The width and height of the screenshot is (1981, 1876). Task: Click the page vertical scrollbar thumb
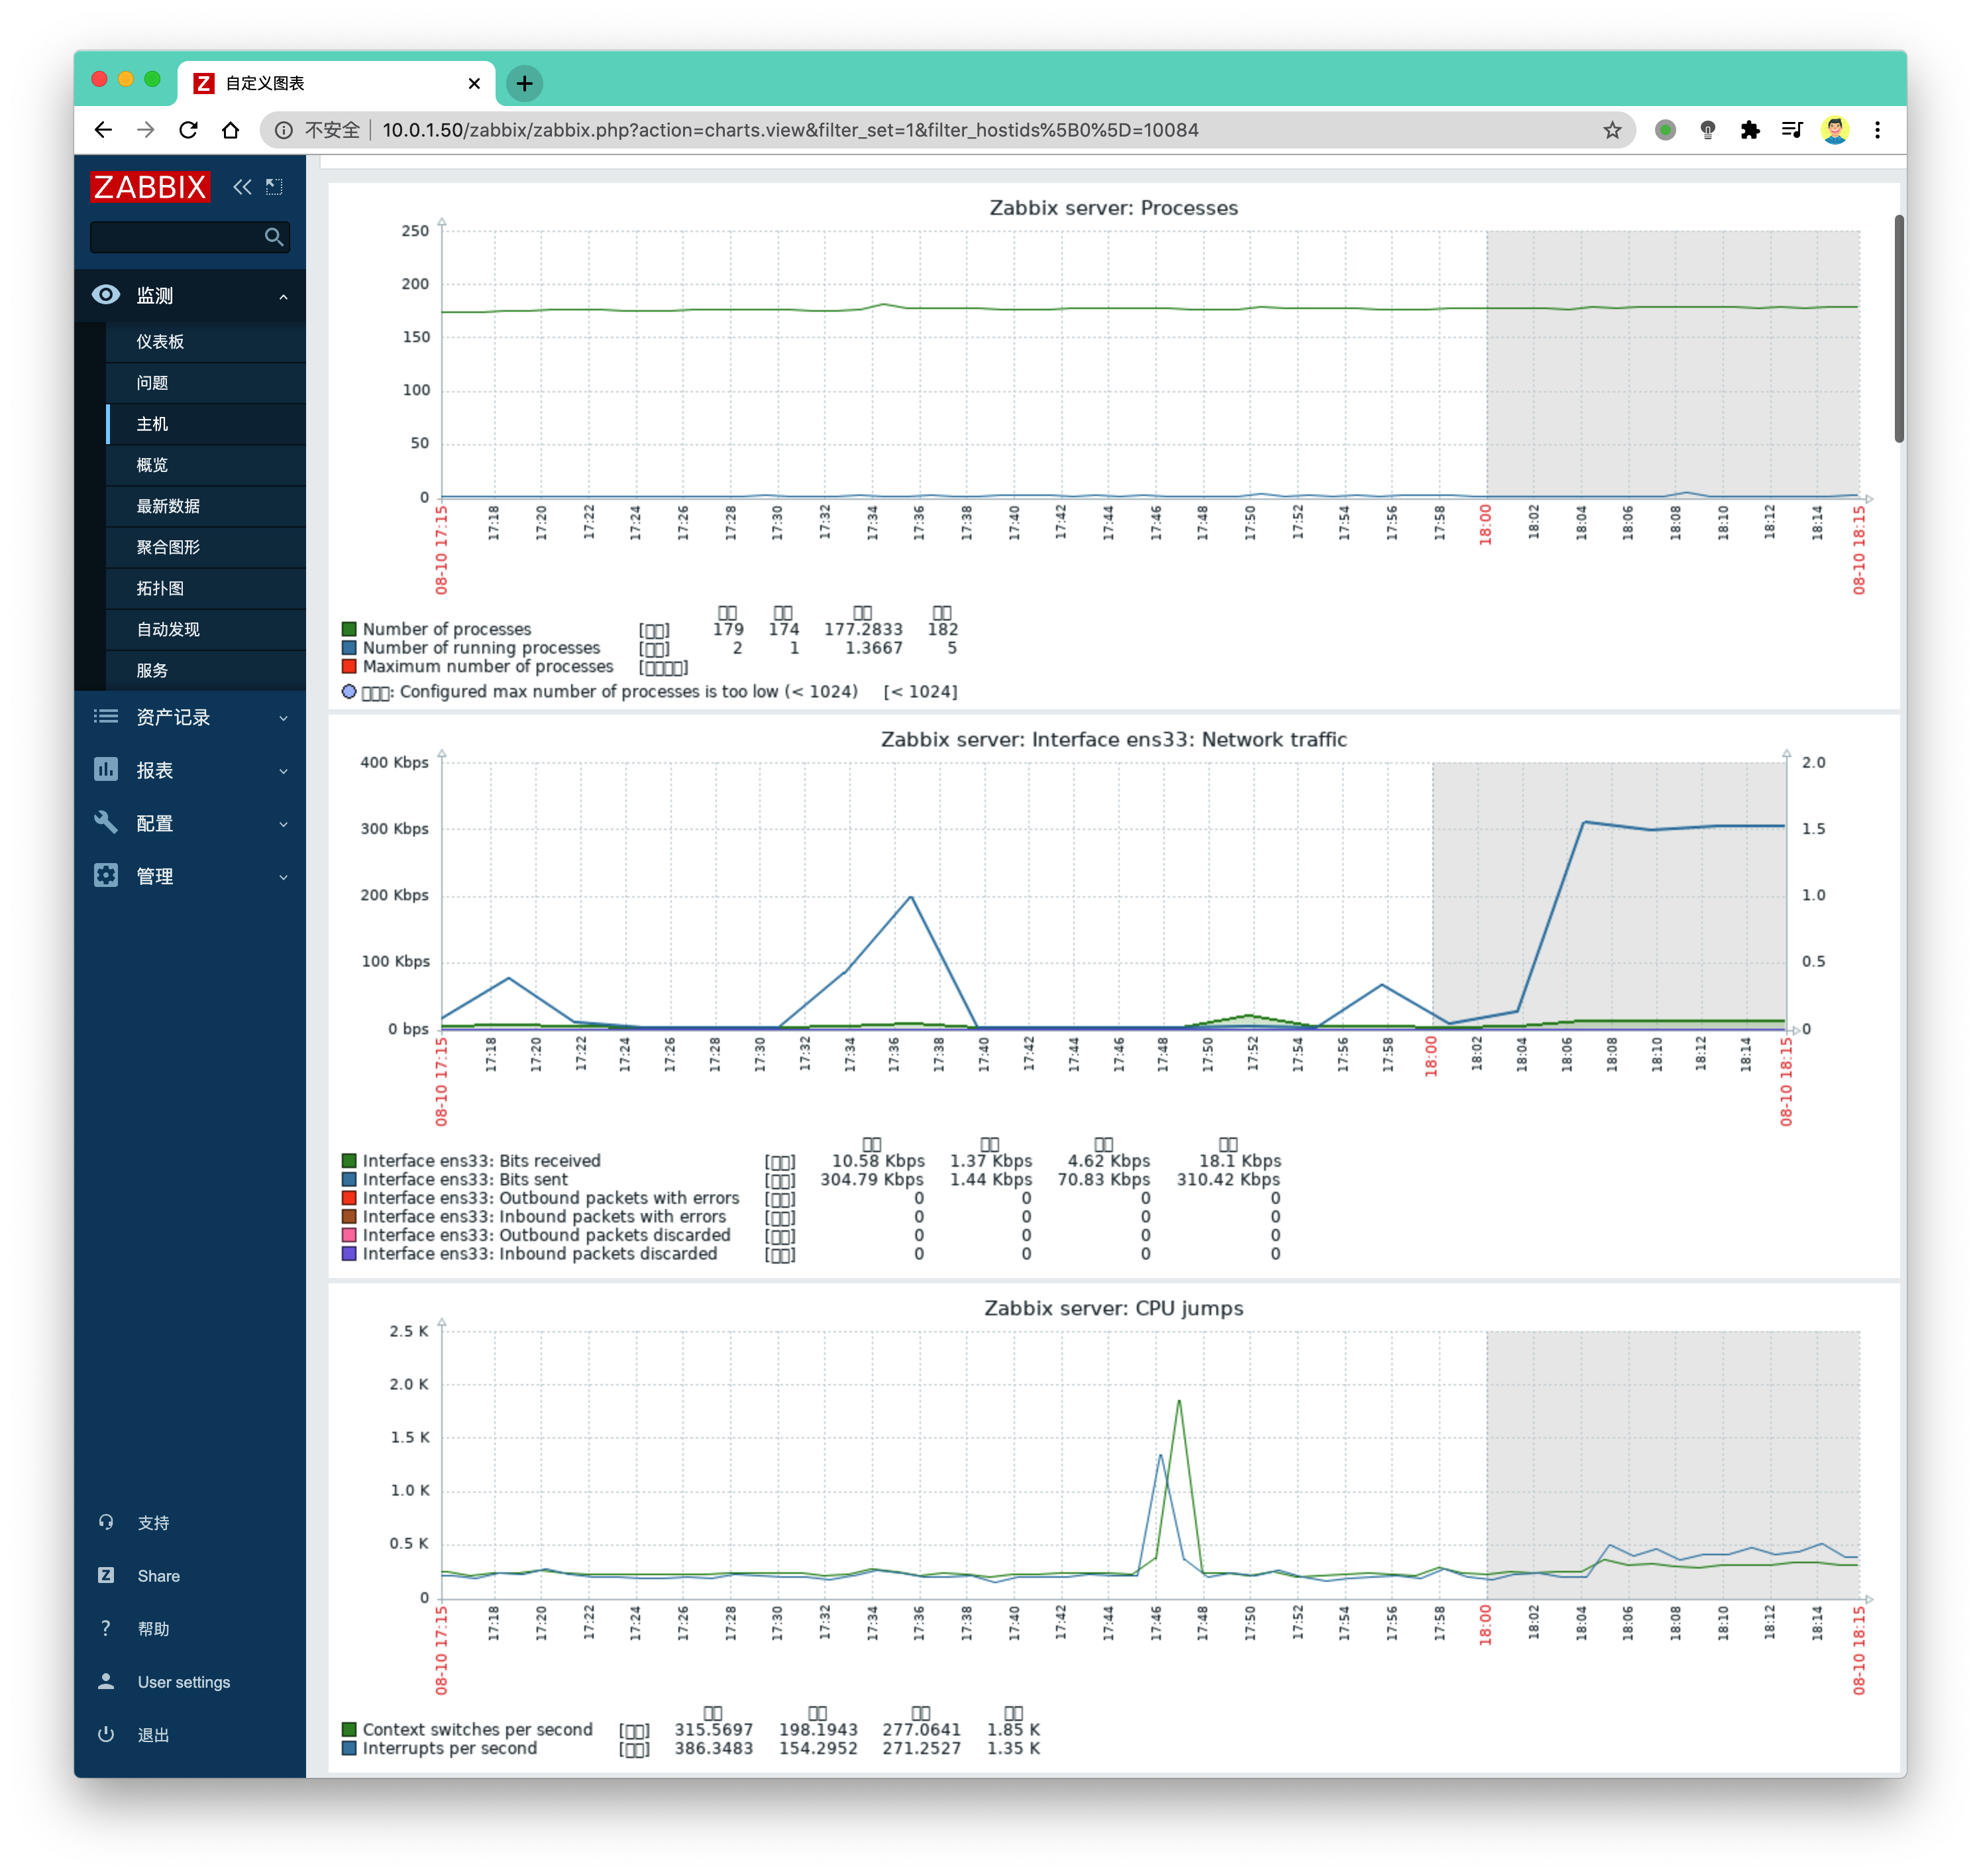[1898, 328]
